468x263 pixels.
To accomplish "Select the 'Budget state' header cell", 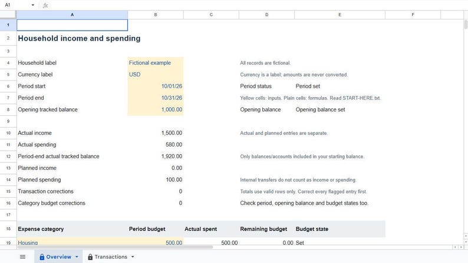I will [x=340, y=229].
